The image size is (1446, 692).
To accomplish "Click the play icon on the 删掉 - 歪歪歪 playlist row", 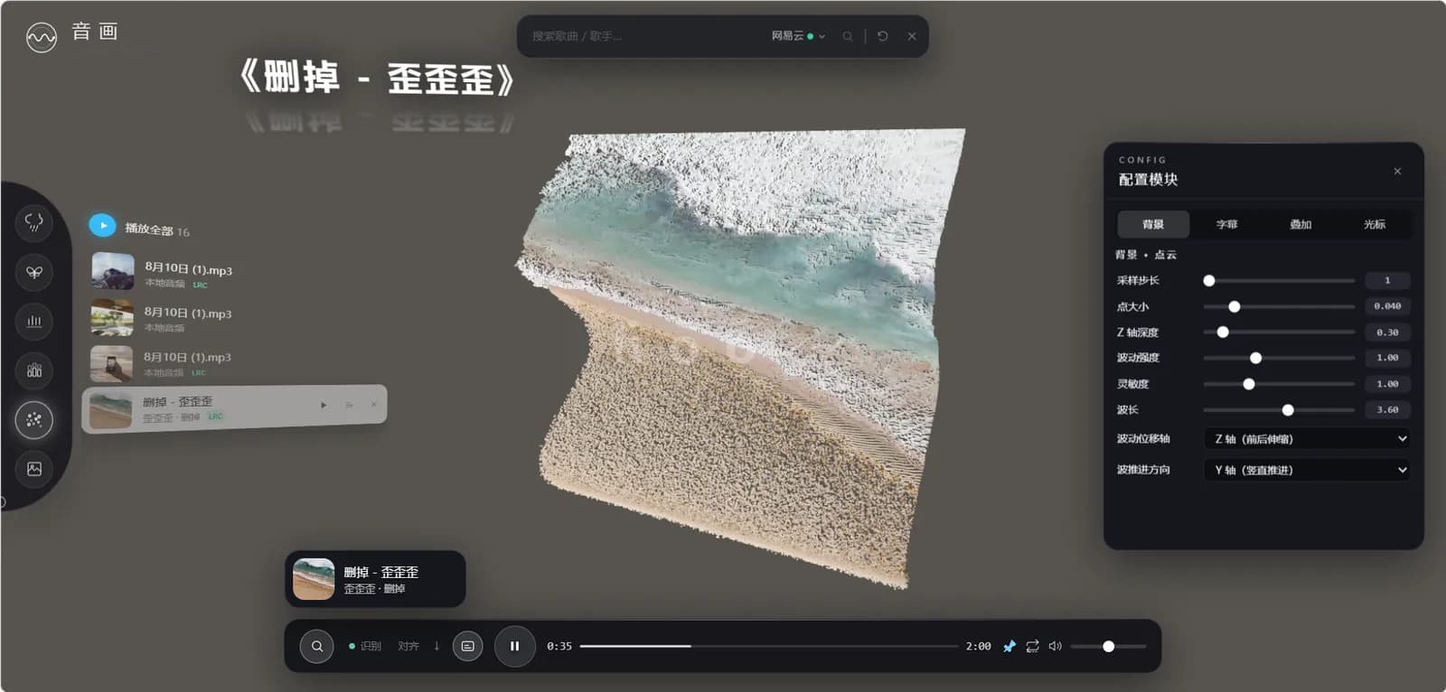I will tap(324, 405).
